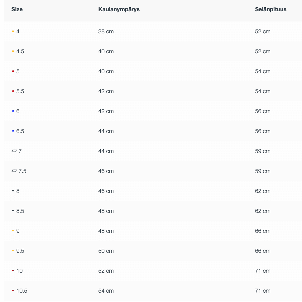Click the Kaulanympärys column header
The height and width of the screenshot is (302, 302).
click(x=119, y=9)
